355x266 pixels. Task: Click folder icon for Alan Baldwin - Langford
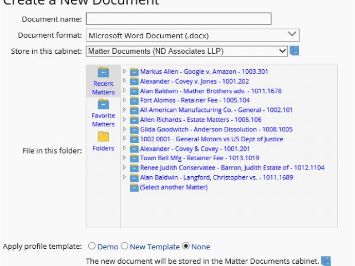134,178
